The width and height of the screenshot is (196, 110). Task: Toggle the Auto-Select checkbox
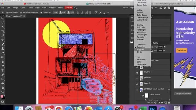(7, 13)
